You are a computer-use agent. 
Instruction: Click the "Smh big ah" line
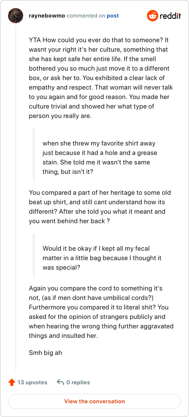(45, 353)
